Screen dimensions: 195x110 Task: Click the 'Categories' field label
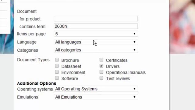27,50
